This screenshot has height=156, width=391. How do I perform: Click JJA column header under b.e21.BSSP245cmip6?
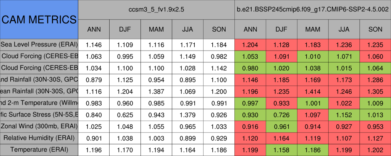pos(344,29)
